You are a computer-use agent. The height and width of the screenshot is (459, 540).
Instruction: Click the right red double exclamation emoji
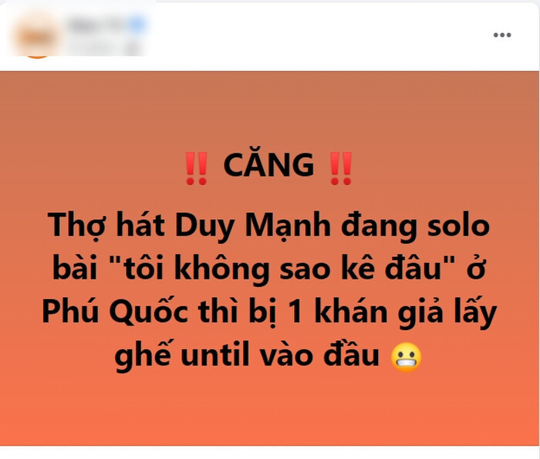click(341, 168)
